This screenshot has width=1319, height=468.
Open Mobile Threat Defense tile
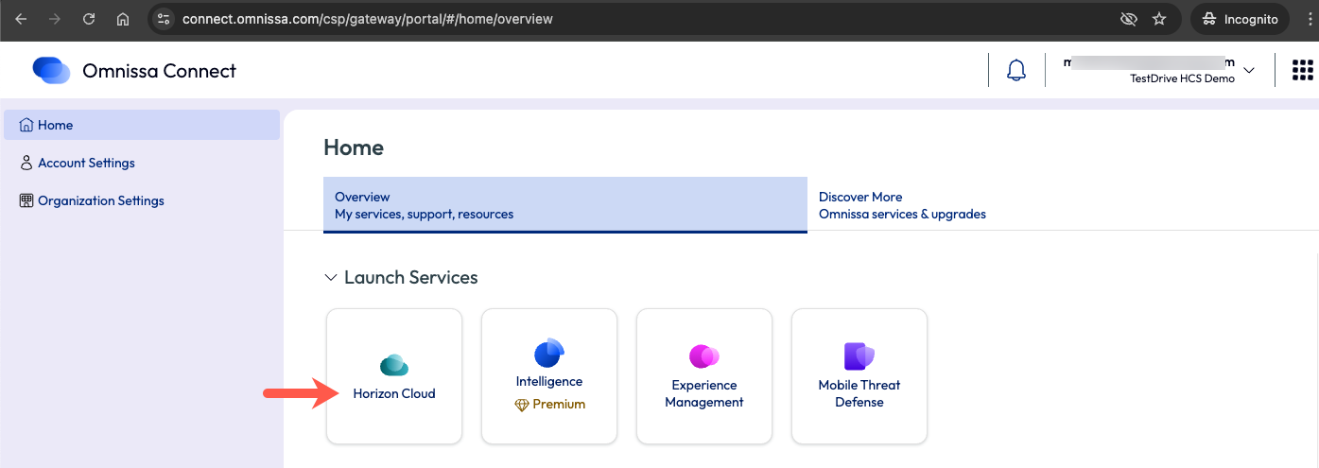[x=859, y=376]
